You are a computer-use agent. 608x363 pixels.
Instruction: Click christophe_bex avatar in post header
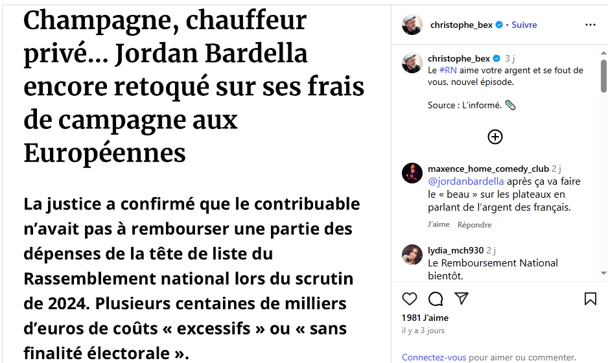tap(412, 25)
